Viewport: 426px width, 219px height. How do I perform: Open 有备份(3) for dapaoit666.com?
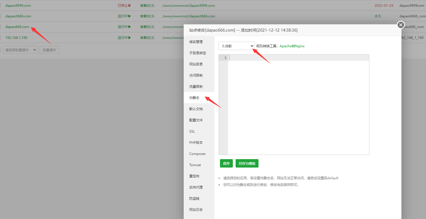[147, 16]
